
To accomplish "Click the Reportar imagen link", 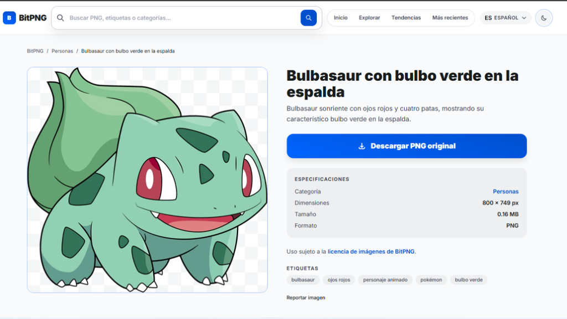I will tap(306, 297).
